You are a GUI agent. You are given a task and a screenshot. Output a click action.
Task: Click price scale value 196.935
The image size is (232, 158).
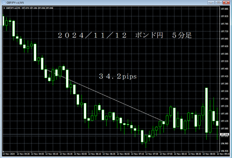pyautogui.click(x=225, y=151)
